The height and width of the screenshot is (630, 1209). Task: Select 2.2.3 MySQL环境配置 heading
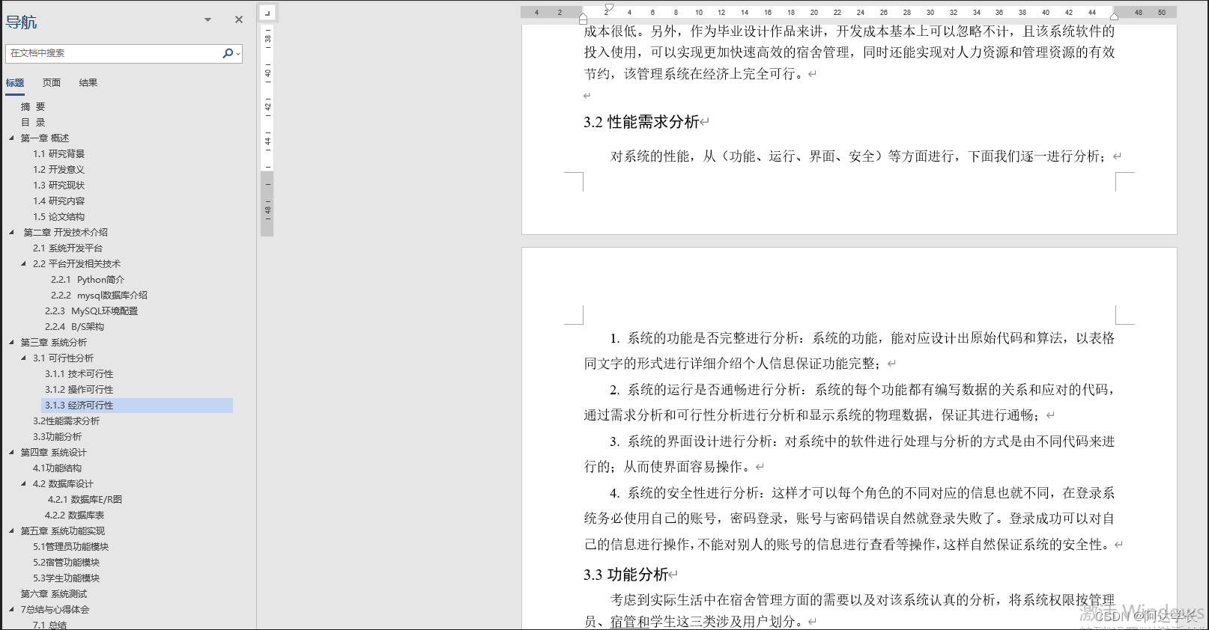[91, 311]
